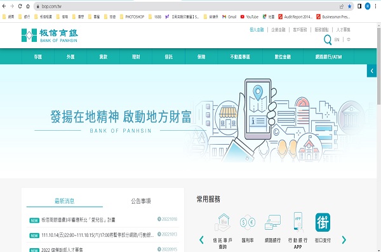Open the browser side panel icon
This screenshot has width=381, height=252.
coord(359,6)
